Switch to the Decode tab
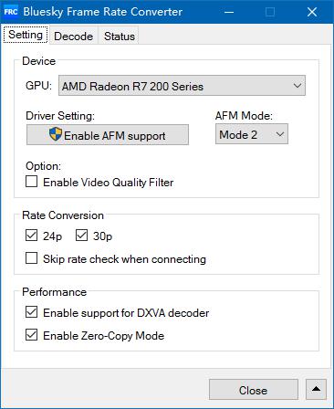The width and height of the screenshot is (334, 409). 73,37
